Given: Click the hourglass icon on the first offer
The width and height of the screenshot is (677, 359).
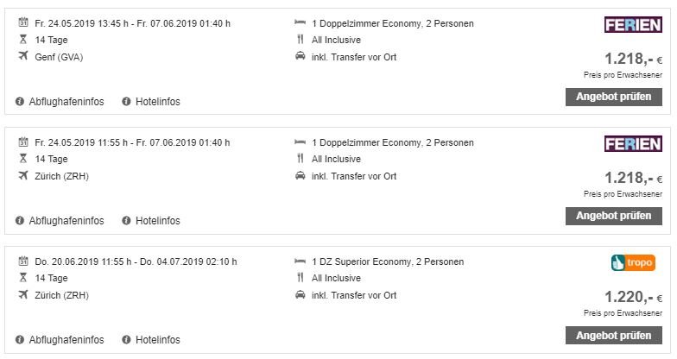Looking at the screenshot, I should tap(22, 40).
